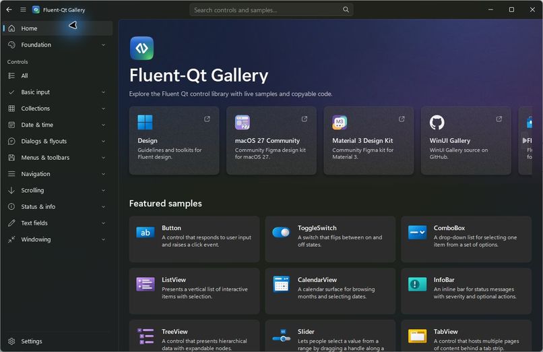The height and width of the screenshot is (352, 543).
Task: Open the Navigation category label
Action: click(x=36, y=174)
